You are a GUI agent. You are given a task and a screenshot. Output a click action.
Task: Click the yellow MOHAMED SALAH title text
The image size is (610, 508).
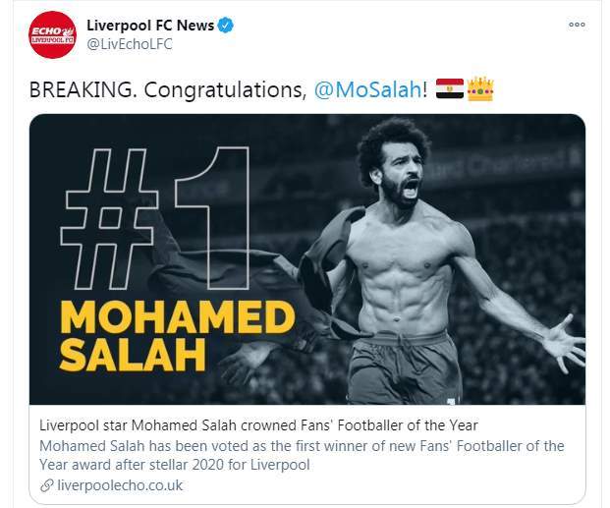click(x=172, y=337)
